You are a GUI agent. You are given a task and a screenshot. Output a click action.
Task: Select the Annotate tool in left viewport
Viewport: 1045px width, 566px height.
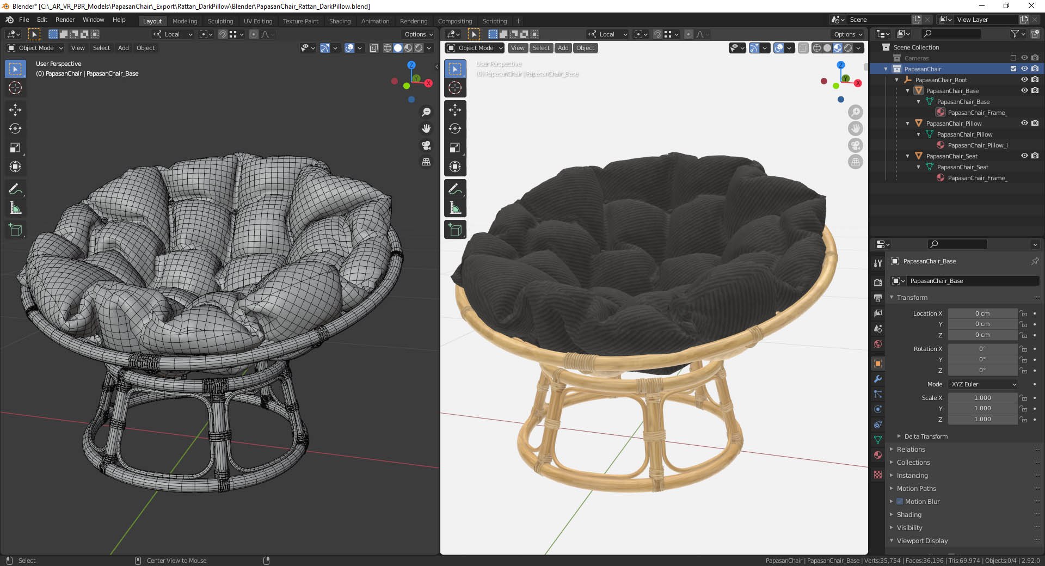[15, 189]
